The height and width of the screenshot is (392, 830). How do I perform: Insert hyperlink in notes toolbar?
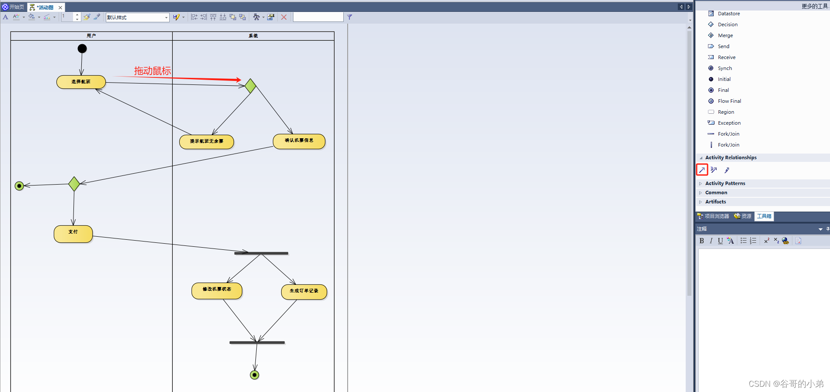[785, 241]
